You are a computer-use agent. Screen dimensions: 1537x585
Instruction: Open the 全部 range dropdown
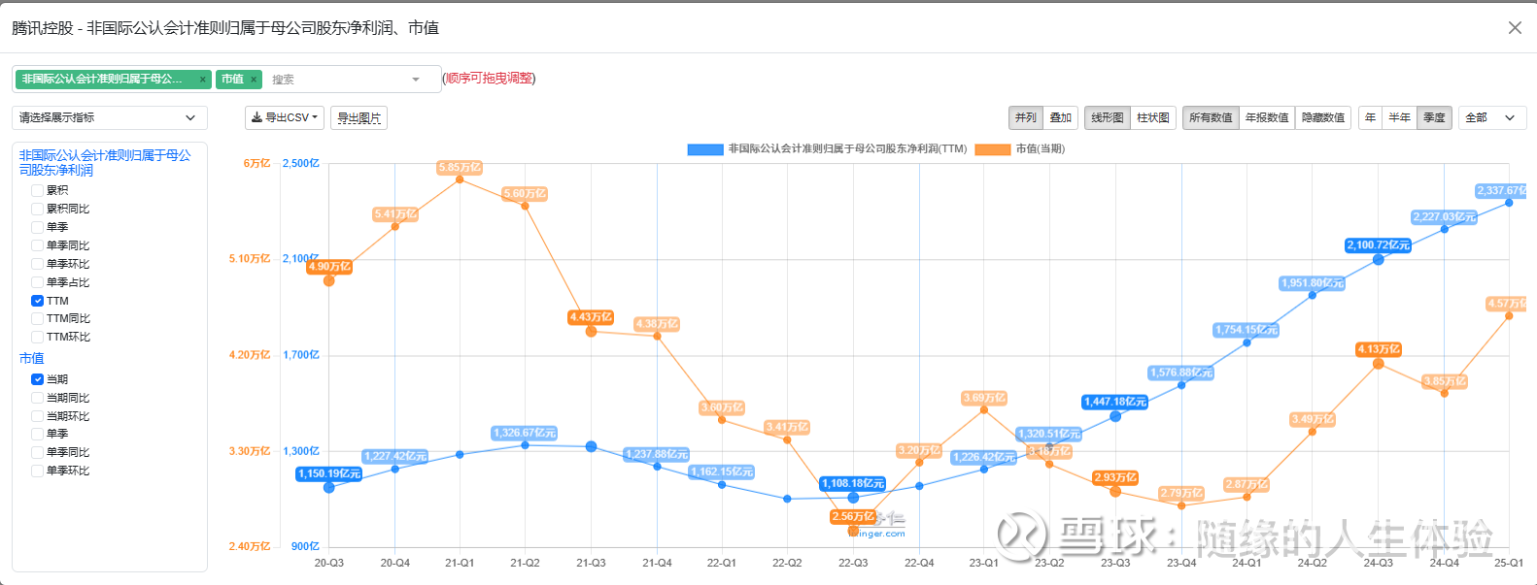(1492, 117)
